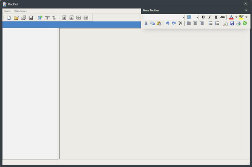Image resolution: width=252 pixels, height=167 pixels.
Task: Move item right with the right arrow icon
Action: tap(86, 18)
